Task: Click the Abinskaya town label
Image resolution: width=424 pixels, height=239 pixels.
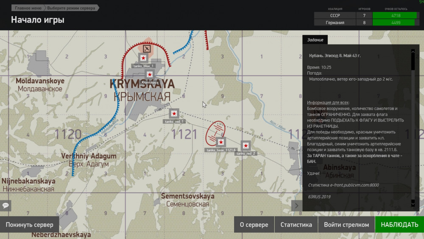Action: pos(339,168)
